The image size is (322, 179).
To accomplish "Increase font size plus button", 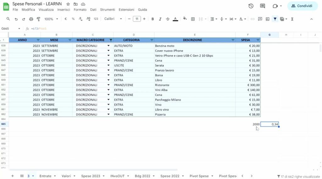I will [x=144, y=19].
